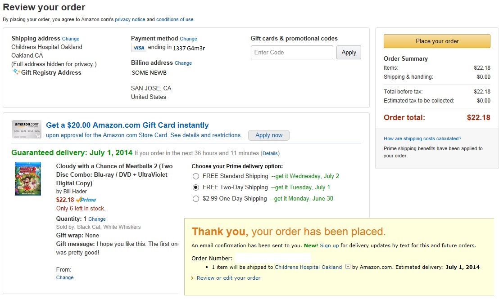Expand address dropdown next to Childrens Hospital Oakland
This screenshot has height=299, width=499.
pos(347,267)
